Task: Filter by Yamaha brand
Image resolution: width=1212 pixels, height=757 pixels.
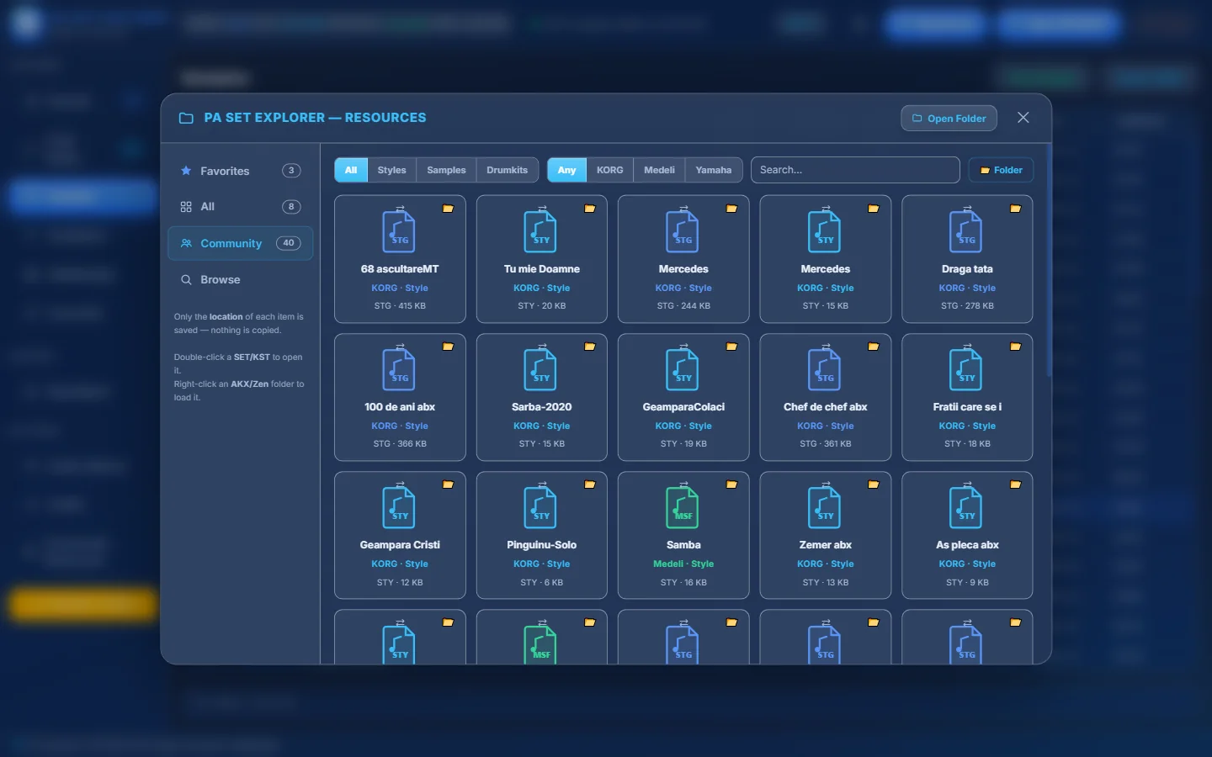Action: click(714, 170)
